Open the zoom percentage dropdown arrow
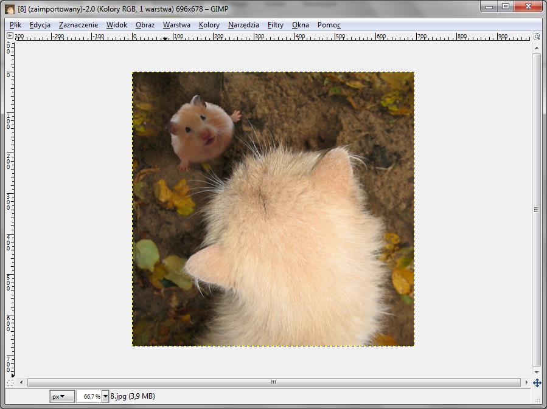 pos(105,396)
